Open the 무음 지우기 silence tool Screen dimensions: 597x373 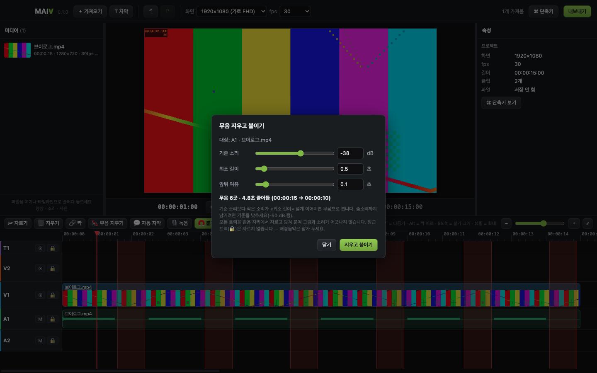click(x=107, y=223)
